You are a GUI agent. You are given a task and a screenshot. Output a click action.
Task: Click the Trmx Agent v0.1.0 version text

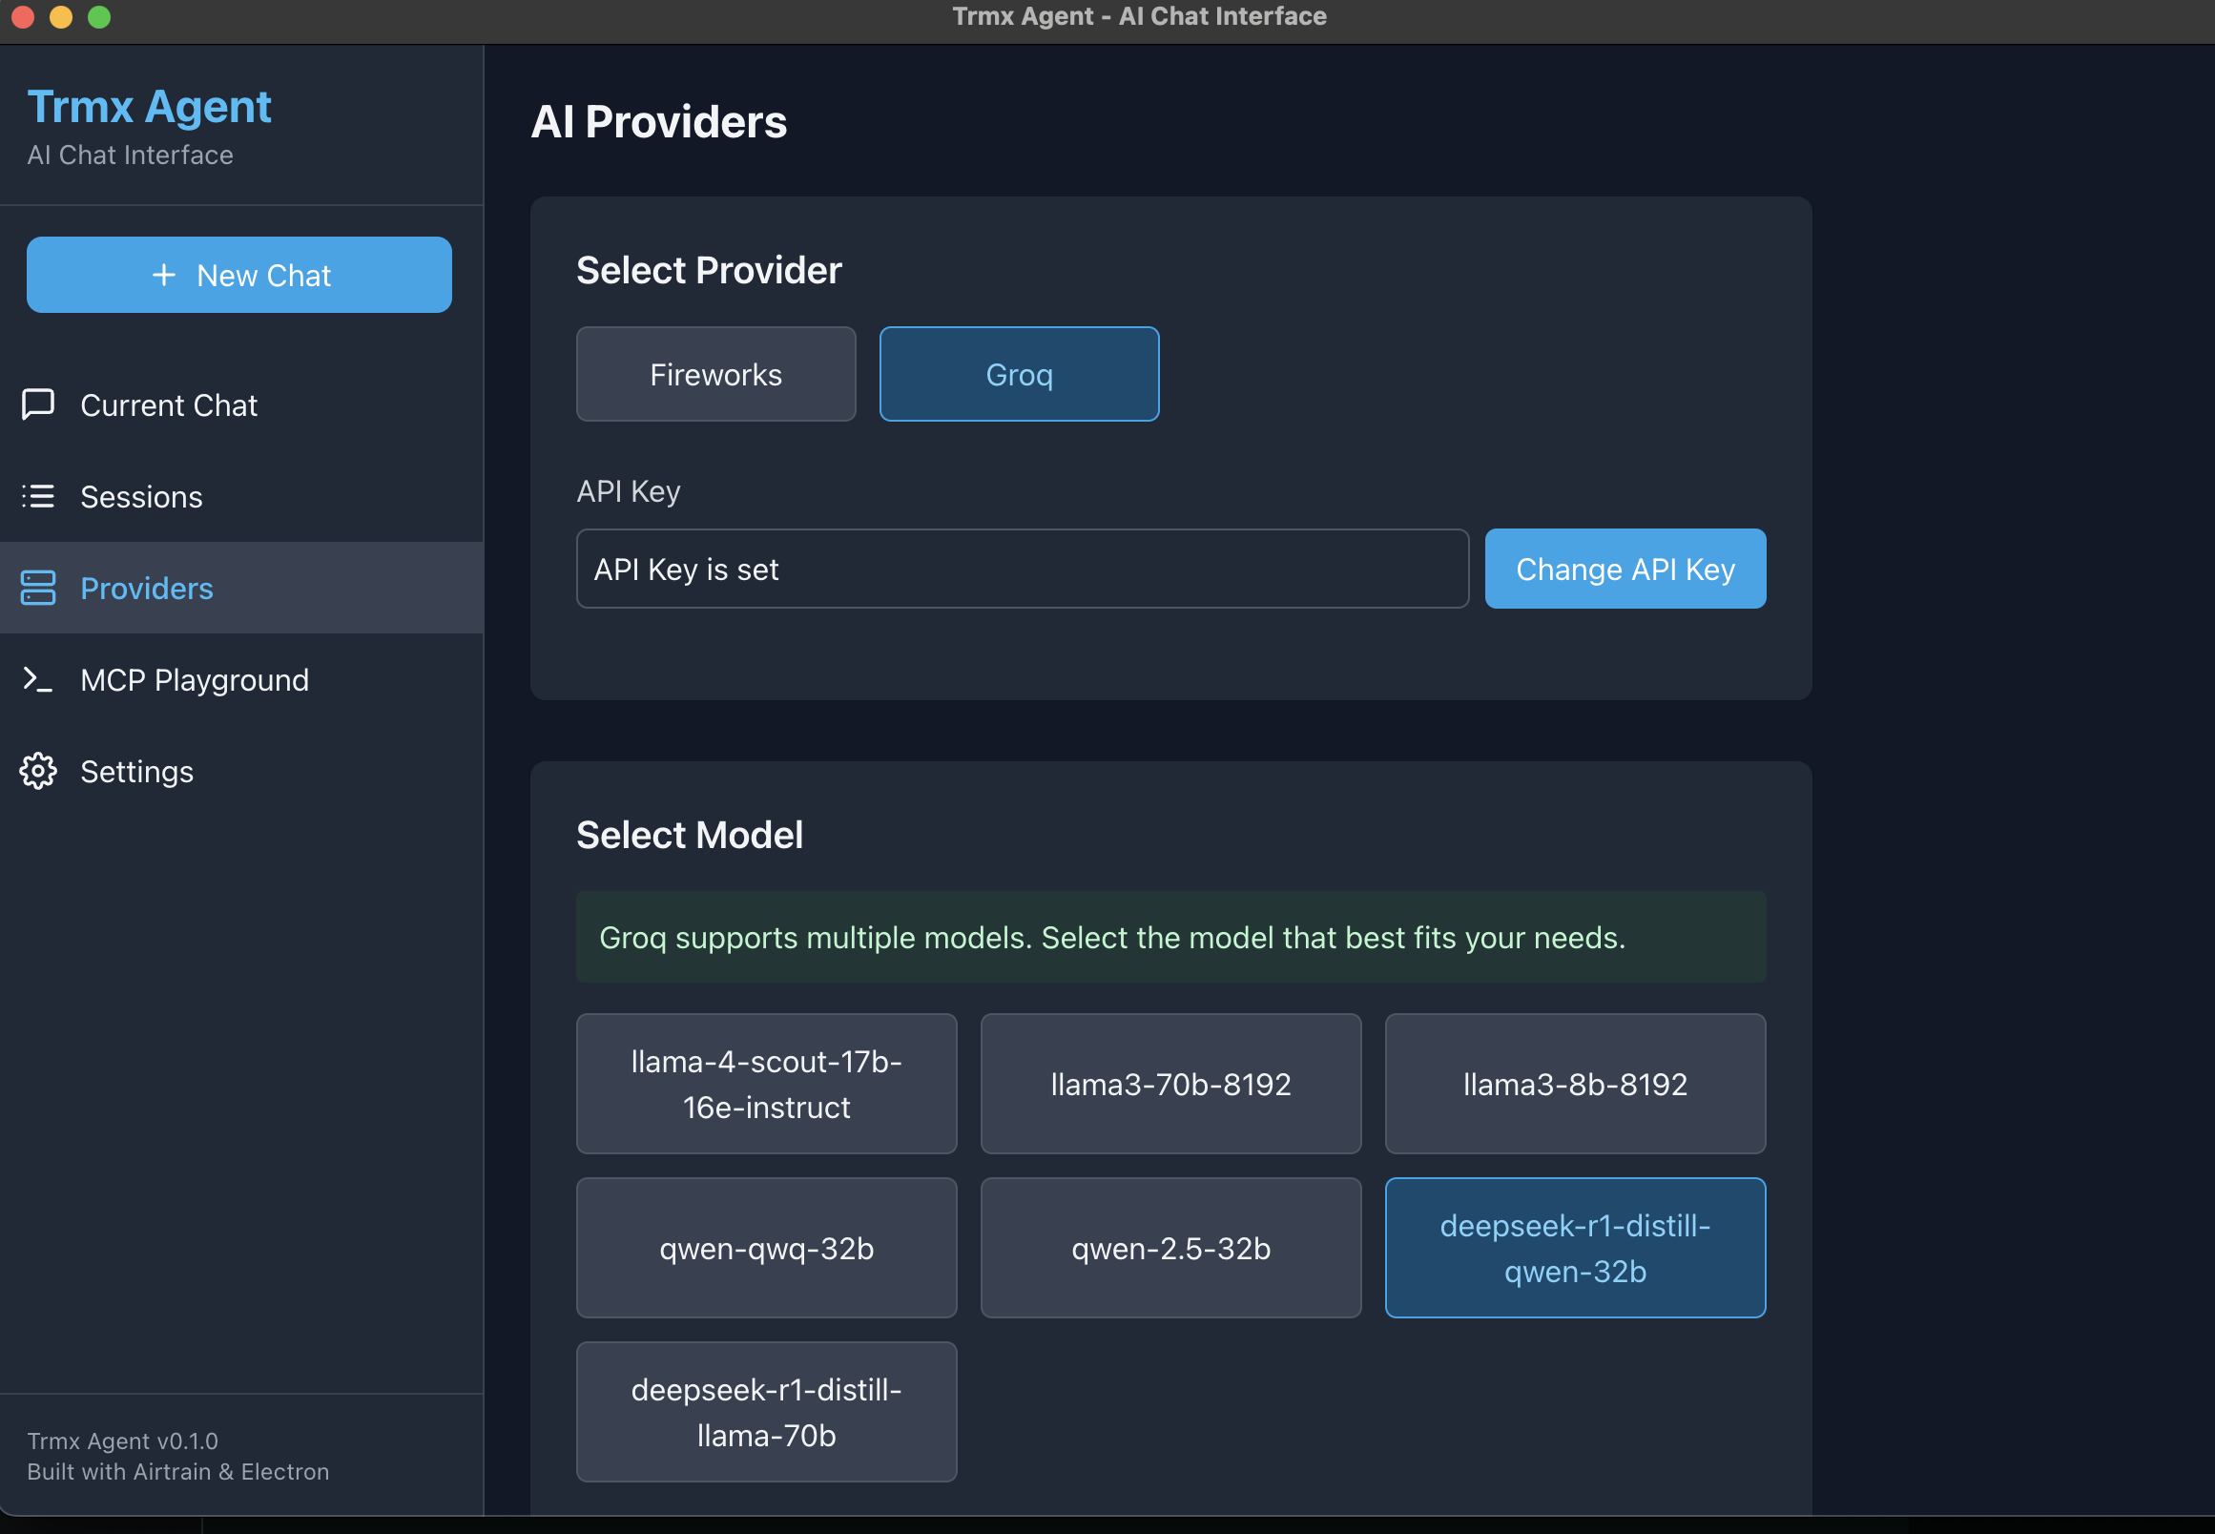click(122, 1440)
